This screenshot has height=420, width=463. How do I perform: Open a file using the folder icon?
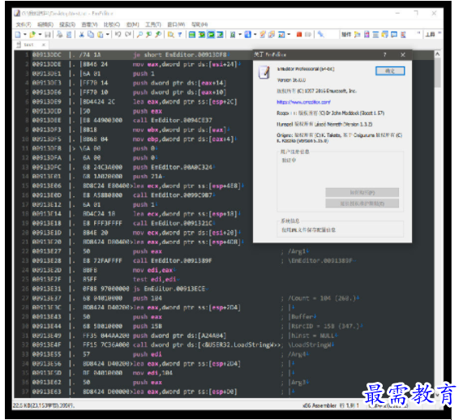coord(32,35)
